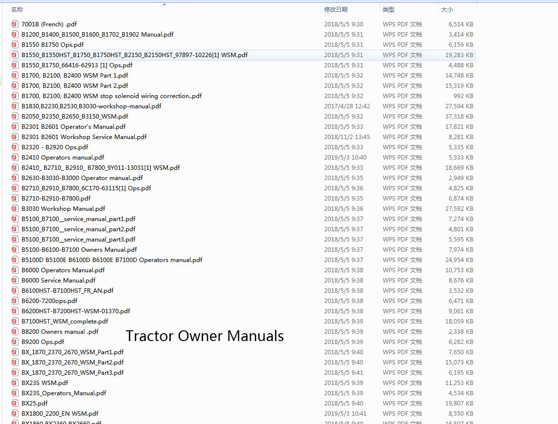The width and height of the screenshot is (558, 424).
Task: Click the PDF icon for B1550 B1750 Ops.pdf
Action: coord(14,44)
